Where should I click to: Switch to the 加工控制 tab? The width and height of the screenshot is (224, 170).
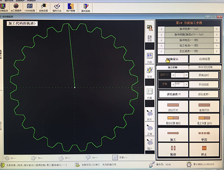pos(172,67)
